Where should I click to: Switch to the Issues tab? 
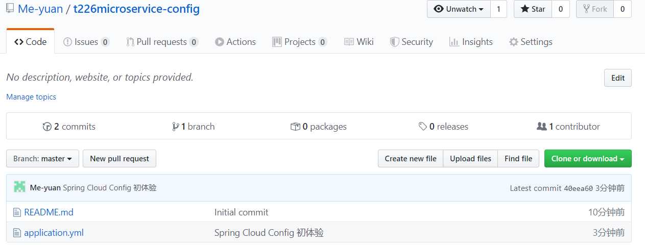(86, 42)
